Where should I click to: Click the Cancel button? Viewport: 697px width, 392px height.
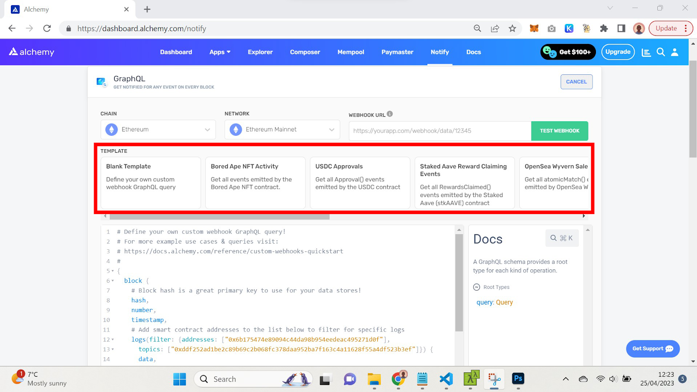pyautogui.click(x=576, y=82)
